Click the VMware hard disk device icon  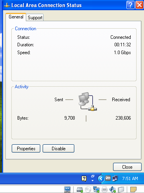[80, 189]
